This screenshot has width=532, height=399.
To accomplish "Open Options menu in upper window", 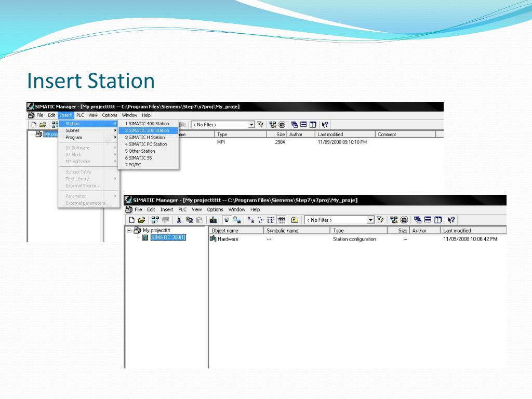I will (110, 115).
